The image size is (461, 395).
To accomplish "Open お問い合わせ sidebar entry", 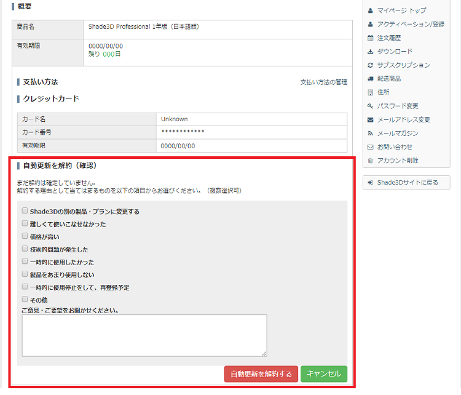I will [x=395, y=147].
